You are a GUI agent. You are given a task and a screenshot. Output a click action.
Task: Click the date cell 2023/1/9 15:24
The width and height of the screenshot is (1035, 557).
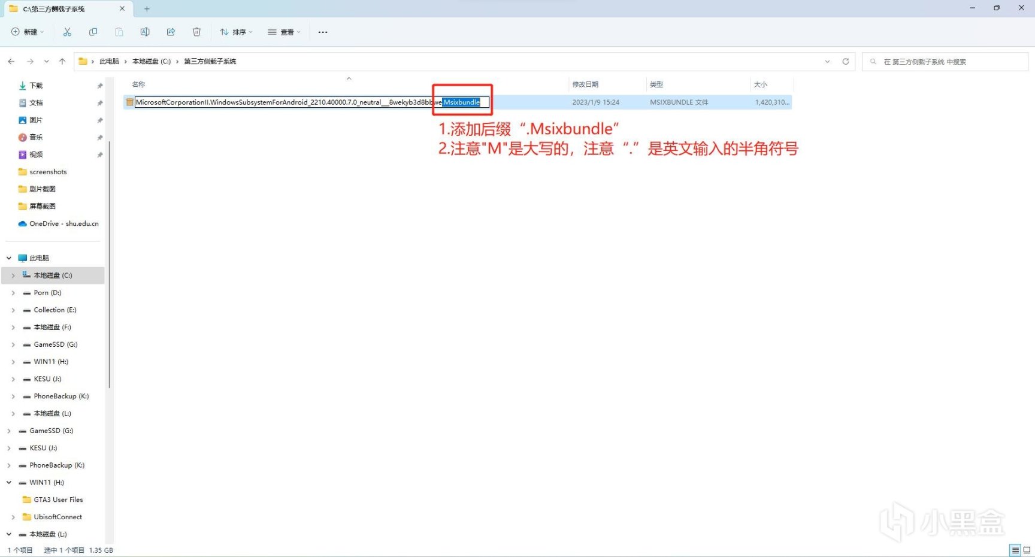point(596,102)
